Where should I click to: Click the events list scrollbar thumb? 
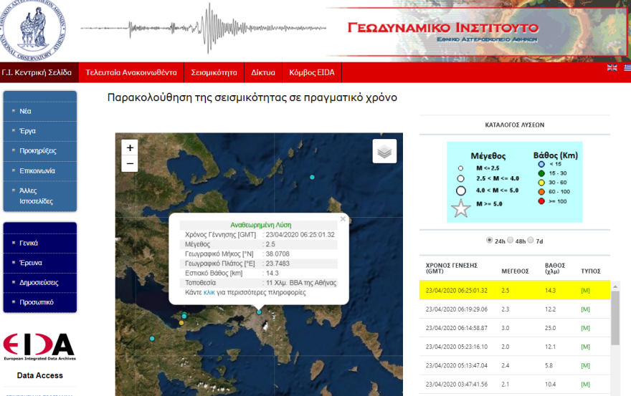tap(615, 318)
